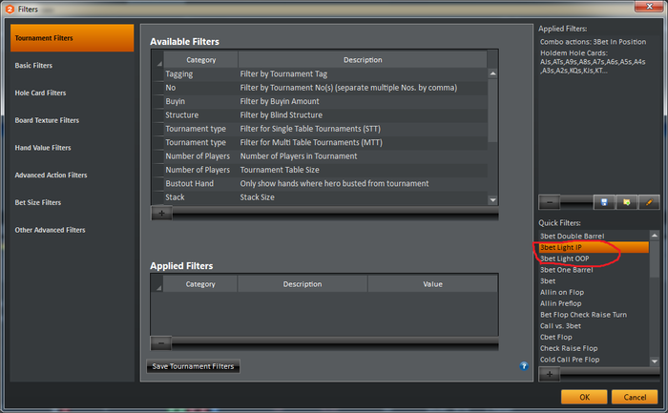This screenshot has height=413, width=668.
Task: Click Value column header in Applied Filters
Action: point(432,284)
